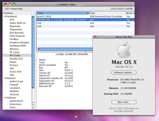This screenshot has width=159, height=121.
Task: Select Hardware RAID entry
Action: tap(18, 46)
